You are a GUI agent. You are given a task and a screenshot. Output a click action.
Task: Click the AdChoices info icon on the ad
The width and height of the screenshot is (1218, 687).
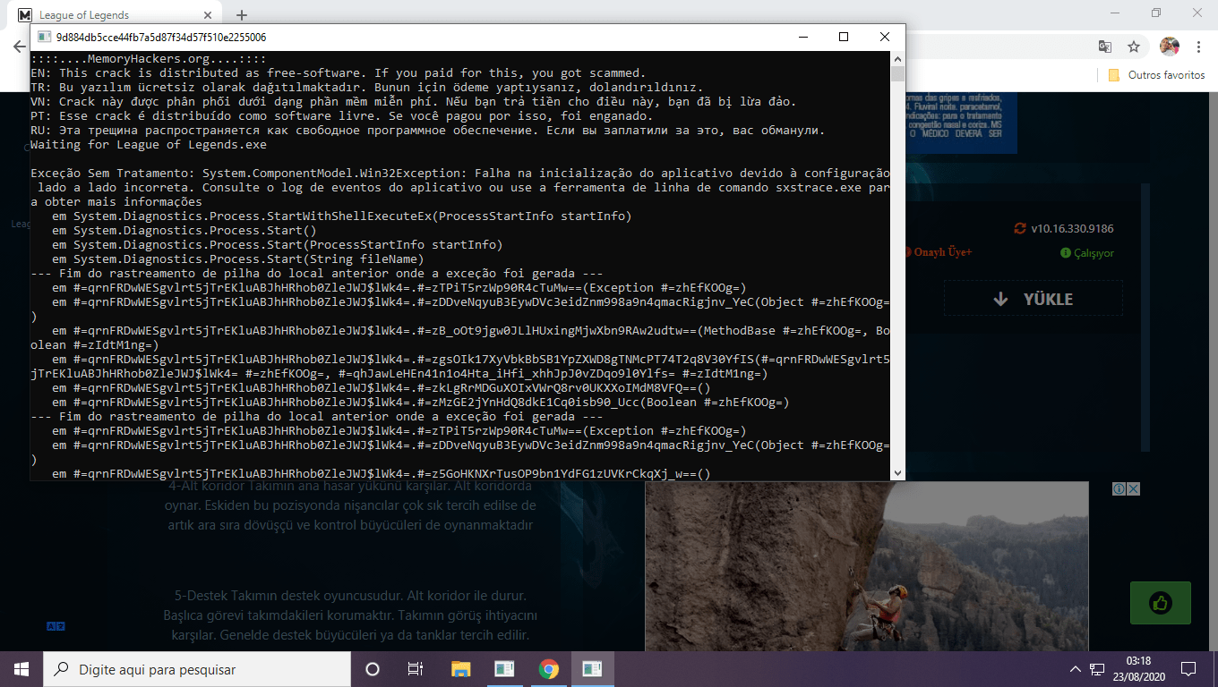tap(1119, 489)
